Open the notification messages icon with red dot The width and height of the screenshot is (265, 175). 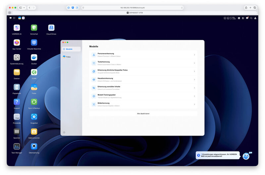point(247,18)
